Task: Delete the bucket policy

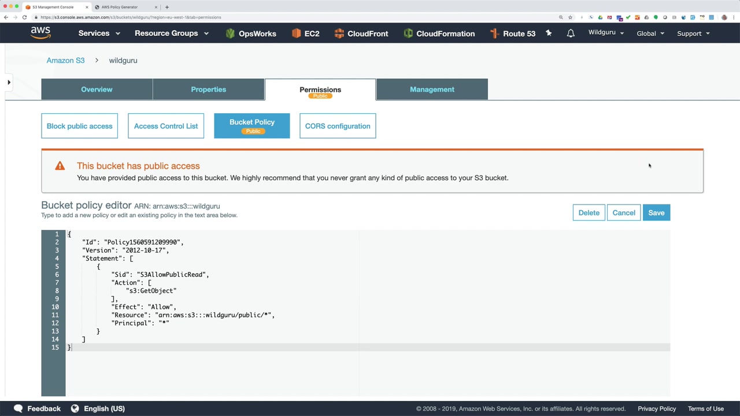Action: 589,213
